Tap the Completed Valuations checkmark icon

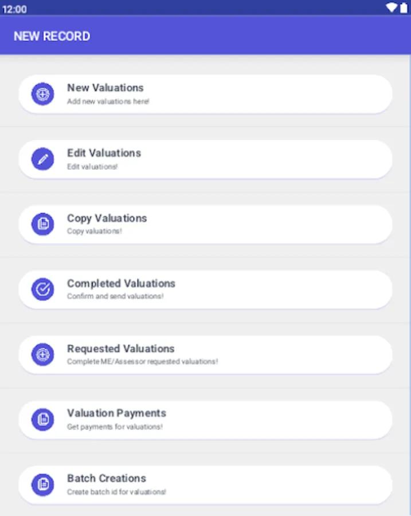[x=42, y=290]
